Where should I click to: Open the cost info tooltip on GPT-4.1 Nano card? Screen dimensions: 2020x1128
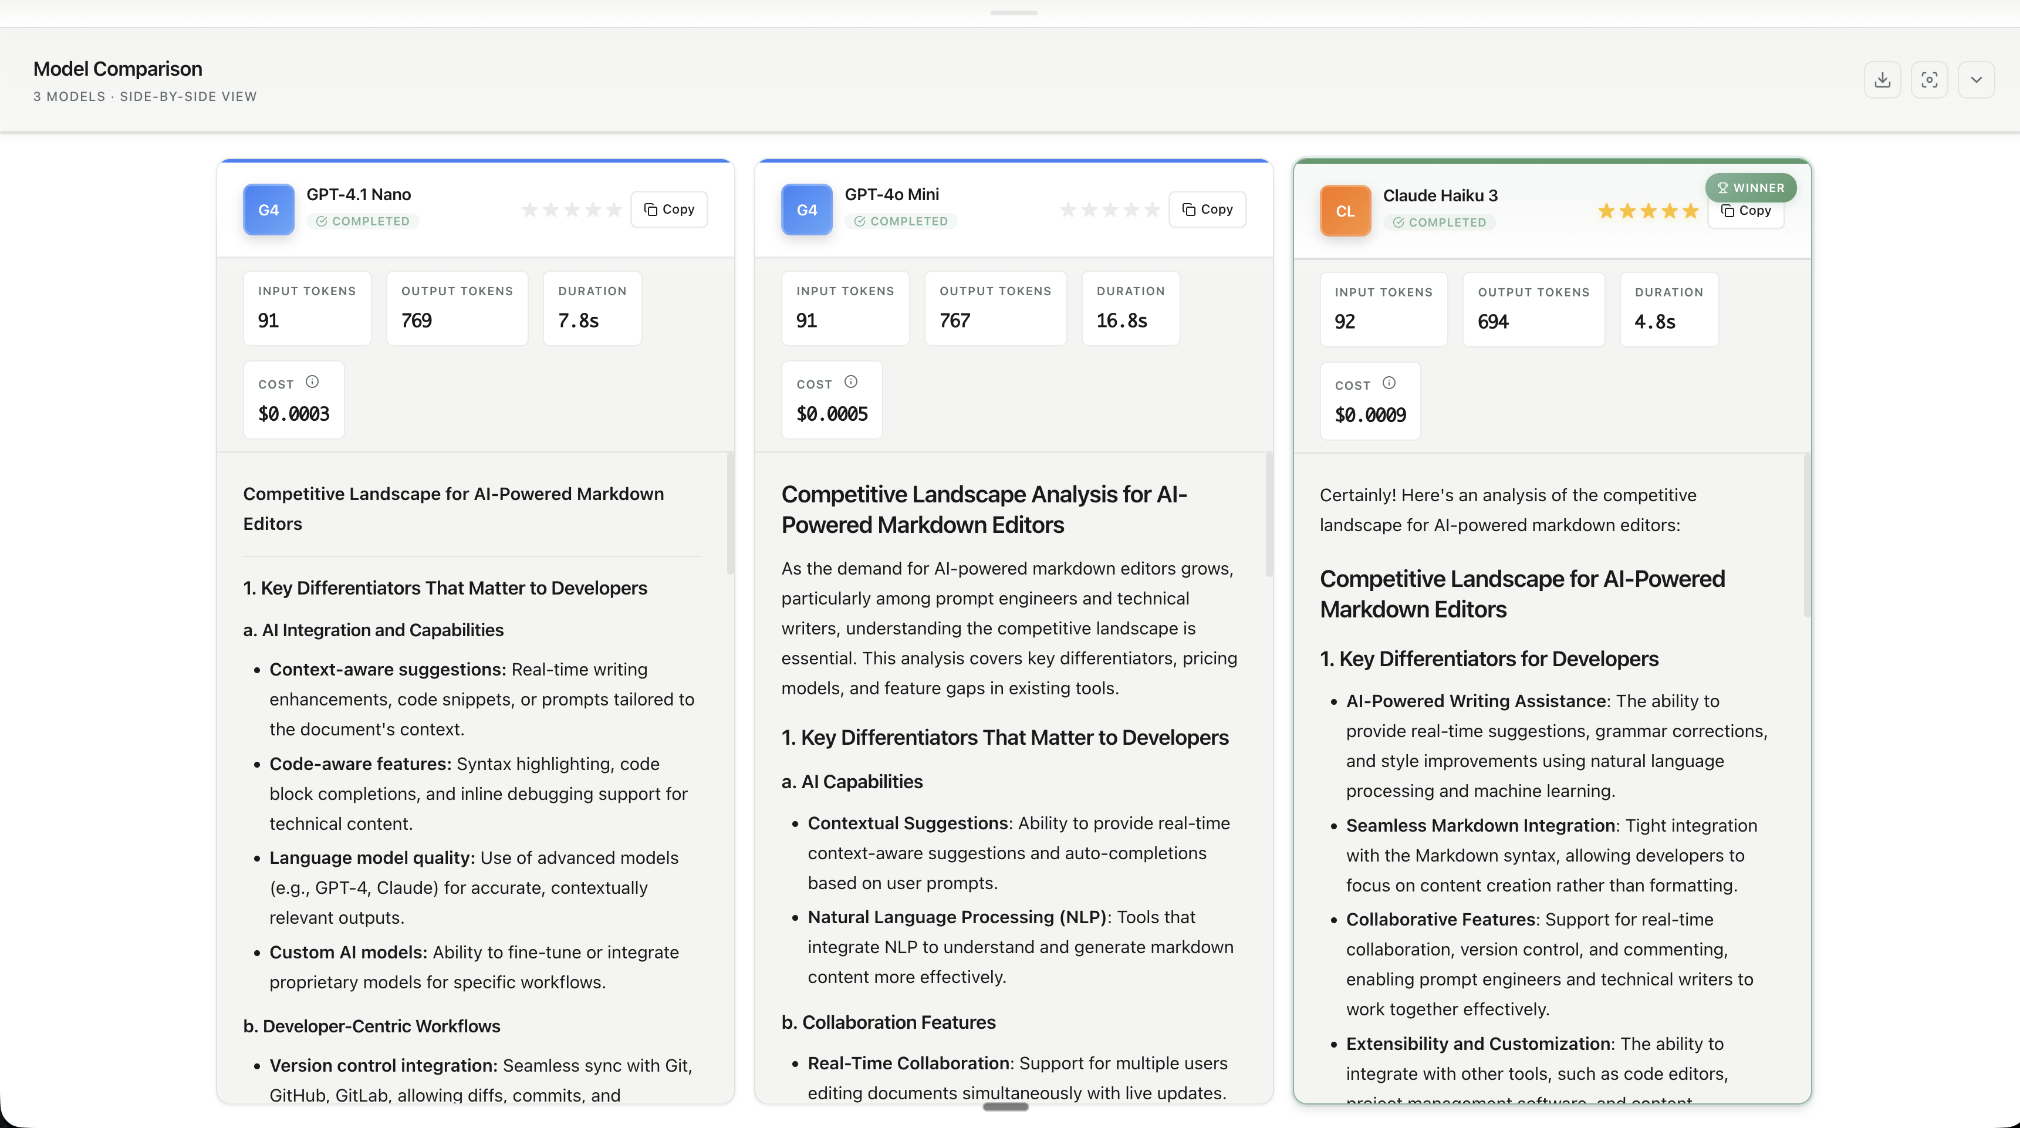tap(312, 381)
